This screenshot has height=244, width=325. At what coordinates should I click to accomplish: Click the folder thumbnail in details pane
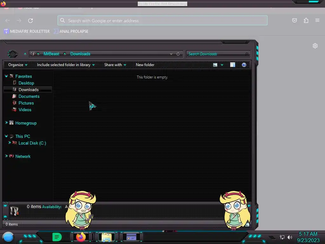click(x=14, y=211)
